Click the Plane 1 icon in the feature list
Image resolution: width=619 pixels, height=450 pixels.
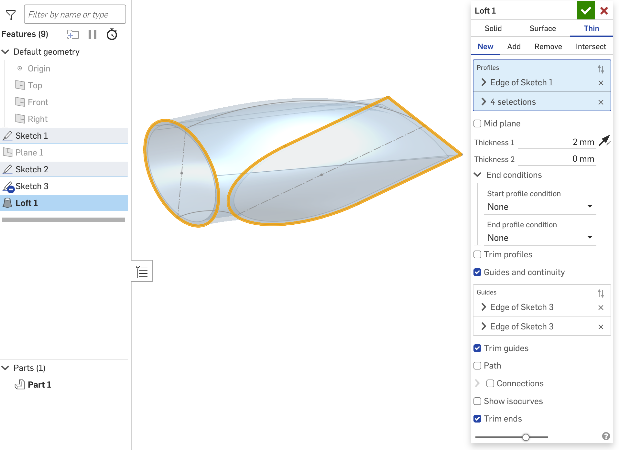pyautogui.click(x=7, y=152)
